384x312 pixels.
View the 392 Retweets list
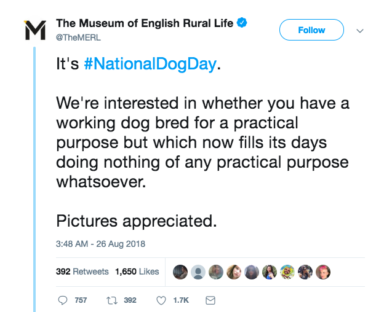pyautogui.click(x=82, y=271)
